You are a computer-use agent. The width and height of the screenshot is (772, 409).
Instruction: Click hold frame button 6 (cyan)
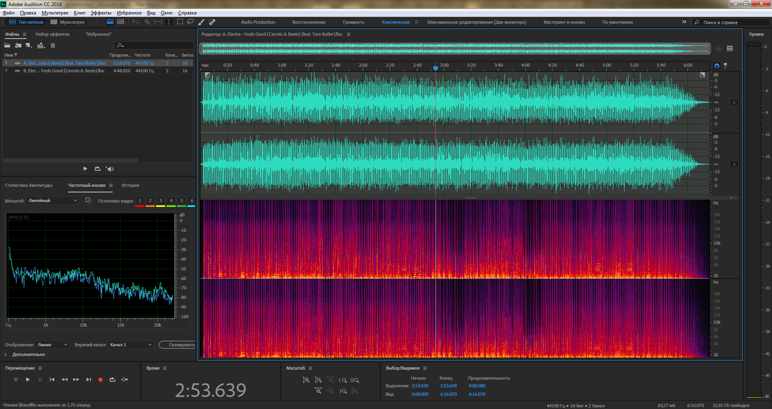(x=192, y=201)
